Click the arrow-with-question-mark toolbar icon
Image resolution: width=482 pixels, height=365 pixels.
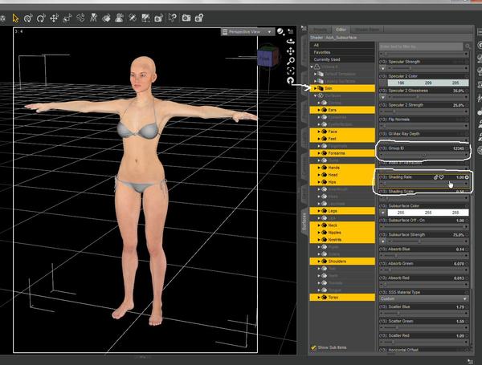(173, 18)
